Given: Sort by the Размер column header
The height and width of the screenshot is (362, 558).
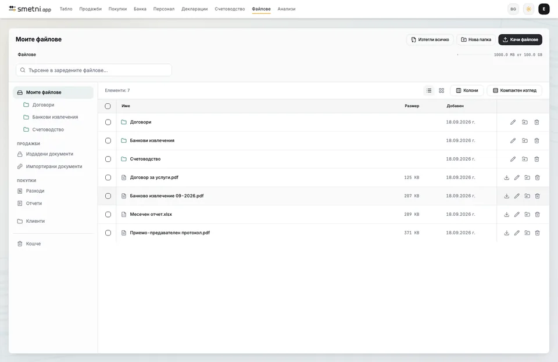Looking at the screenshot, I should [412, 106].
